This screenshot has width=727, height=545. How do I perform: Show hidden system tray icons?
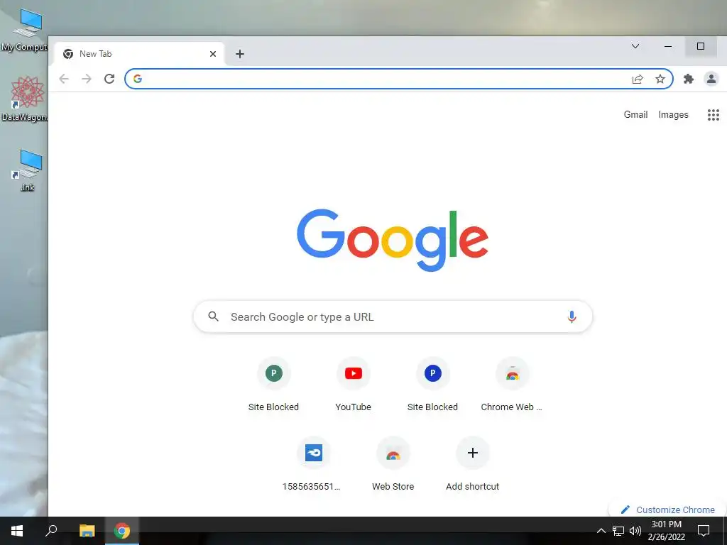click(601, 531)
